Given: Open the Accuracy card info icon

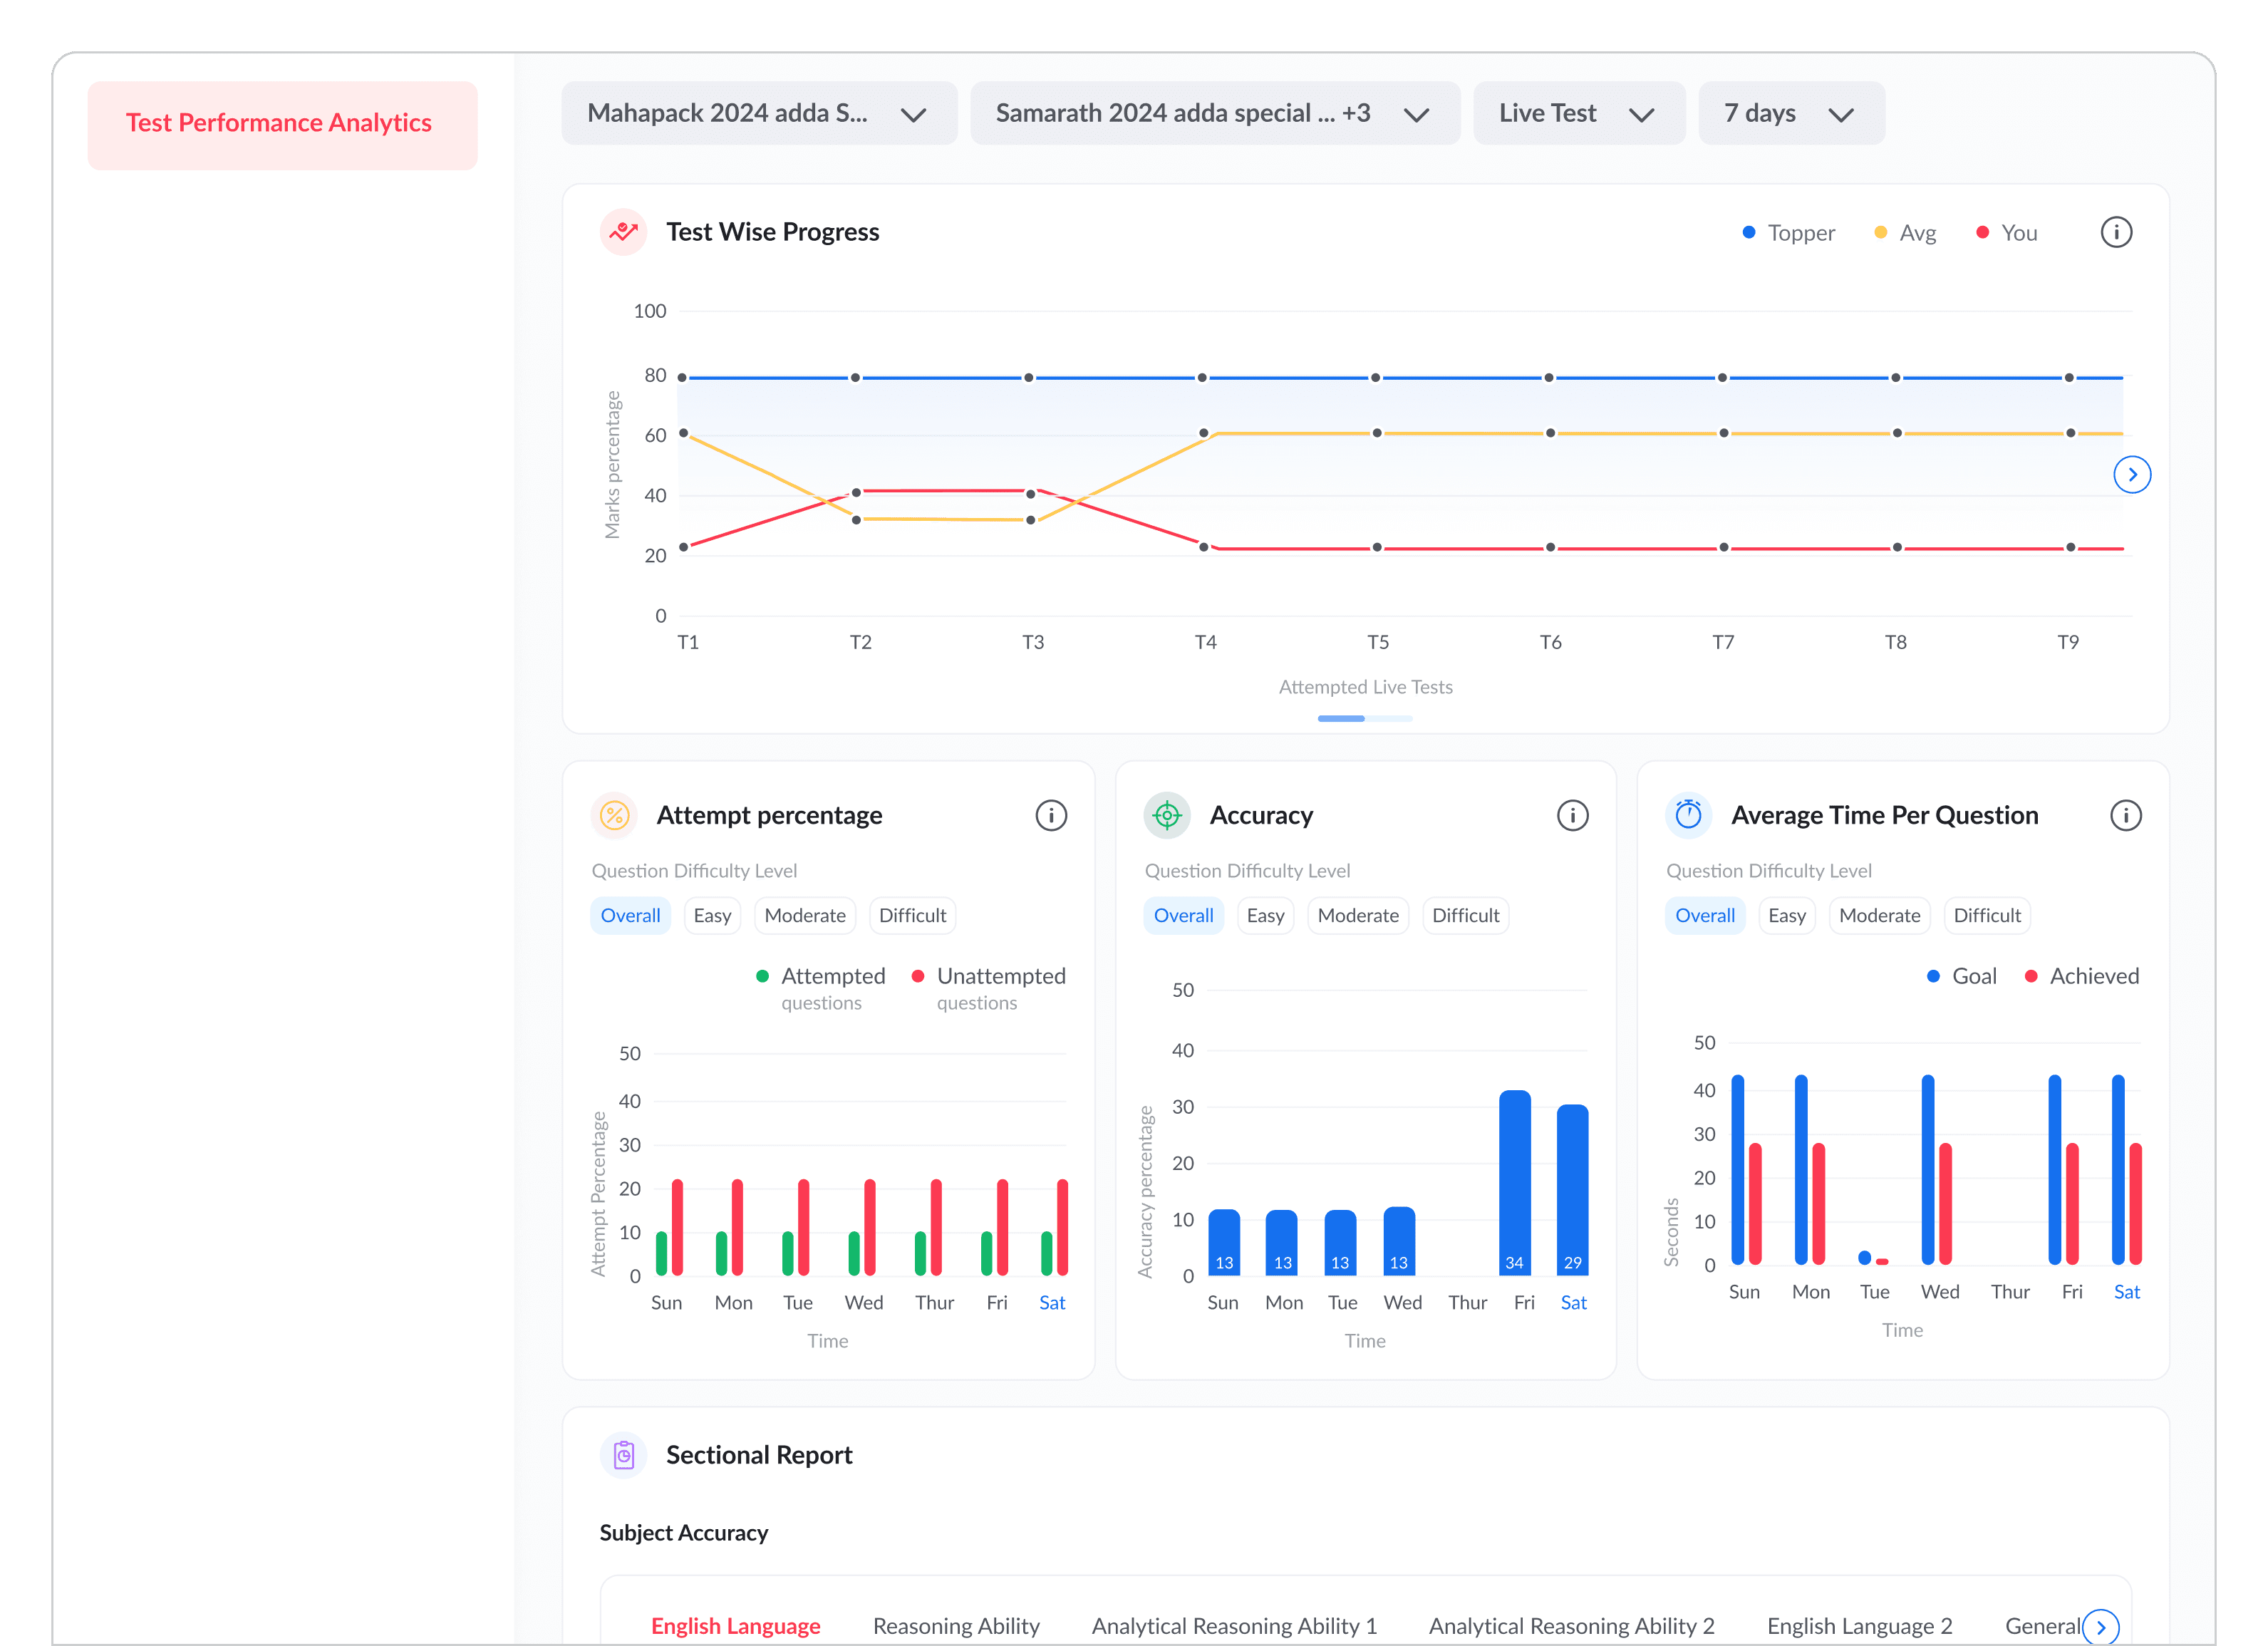Looking at the screenshot, I should [x=1572, y=815].
